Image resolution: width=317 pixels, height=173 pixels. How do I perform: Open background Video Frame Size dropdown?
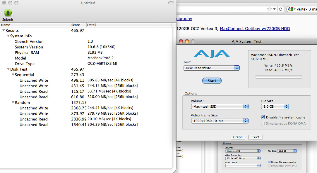(243, 158)
